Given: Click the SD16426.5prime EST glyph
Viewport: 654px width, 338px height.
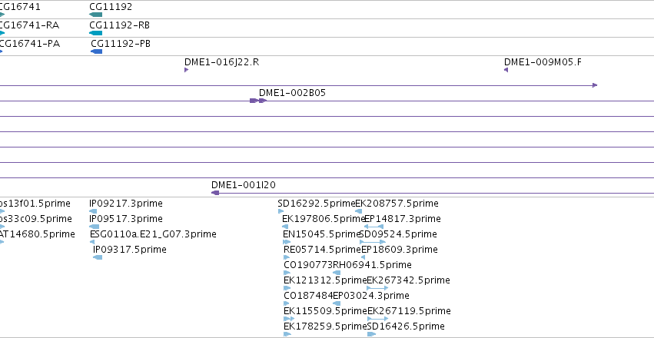Looking at the screenshot, I should click(371, 334).
